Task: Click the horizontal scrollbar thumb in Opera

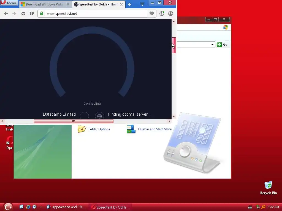Action: (74, 121)
